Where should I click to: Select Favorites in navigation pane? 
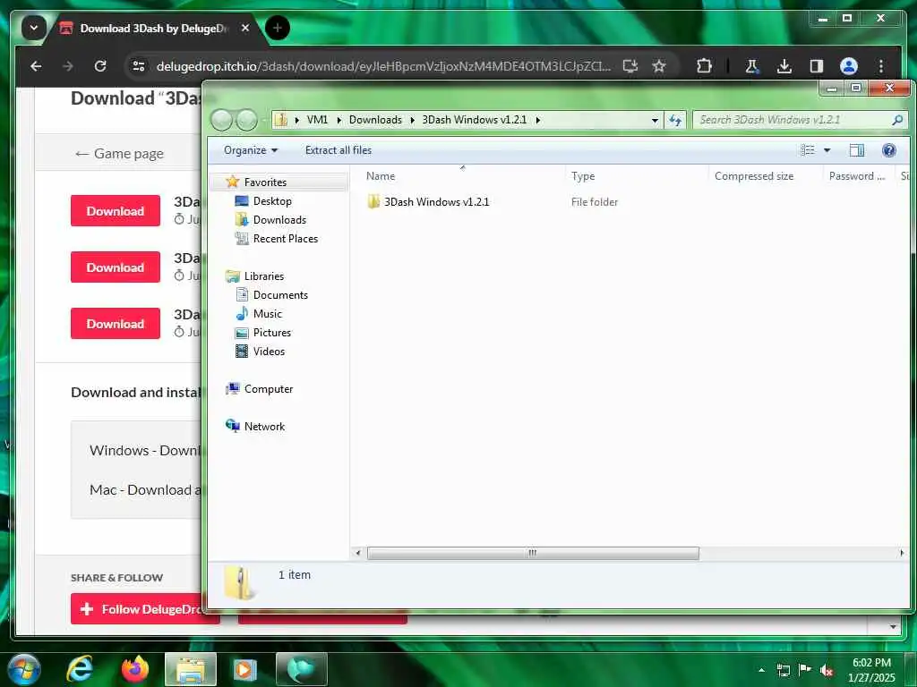coord(265,182)
